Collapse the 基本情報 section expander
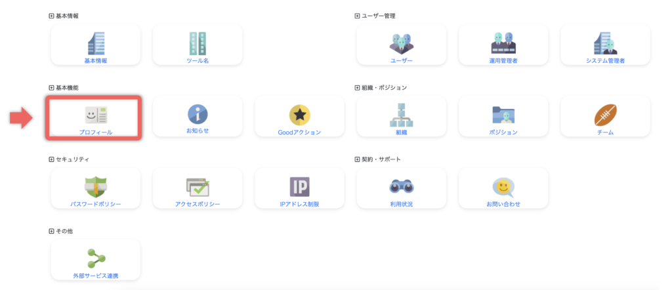 [x=52, y=16]
